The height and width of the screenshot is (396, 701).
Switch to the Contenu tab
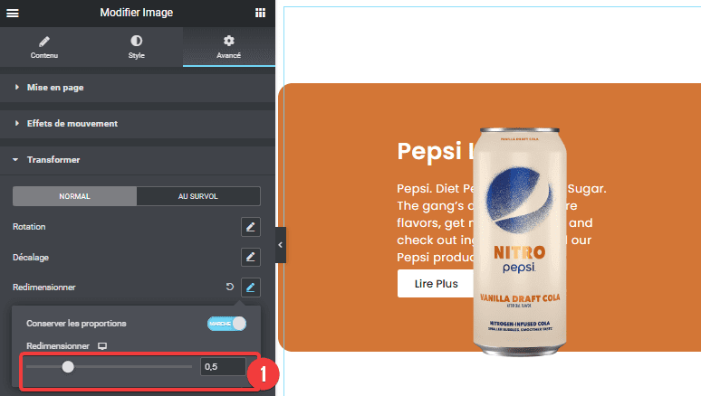coord(44,47)
